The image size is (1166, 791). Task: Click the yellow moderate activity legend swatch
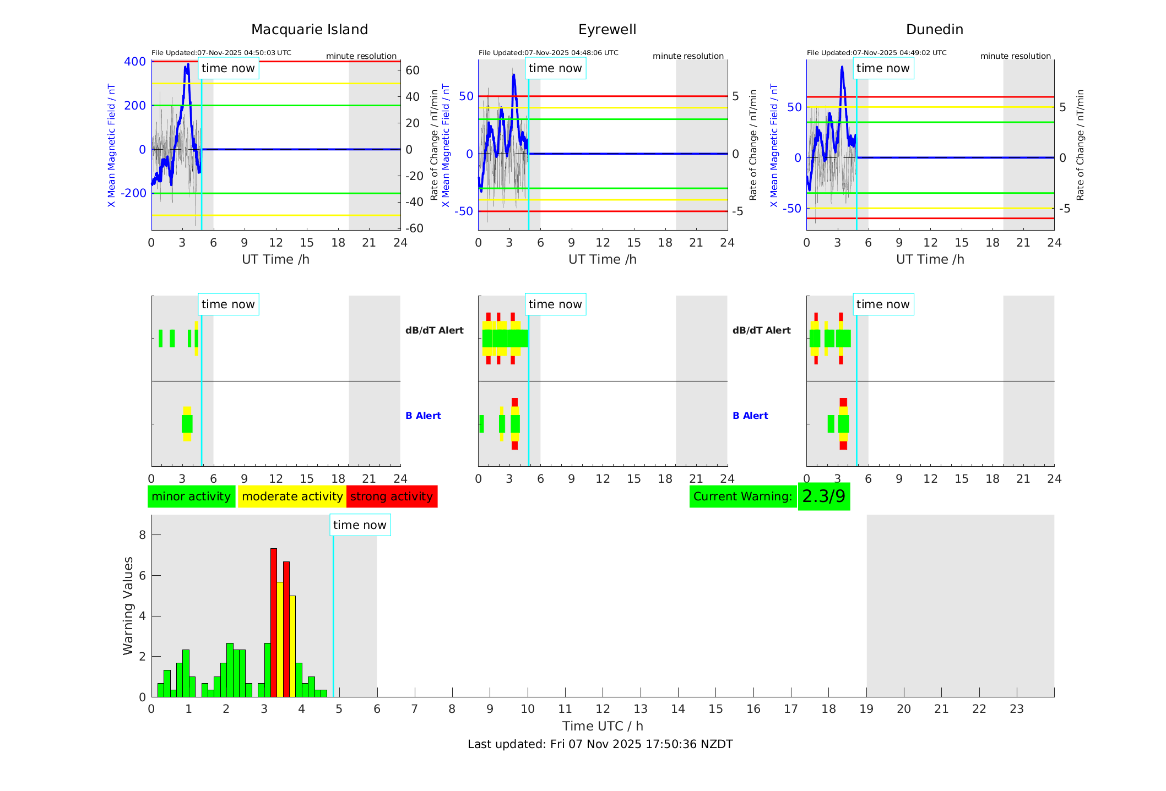[x=292, y=497]
